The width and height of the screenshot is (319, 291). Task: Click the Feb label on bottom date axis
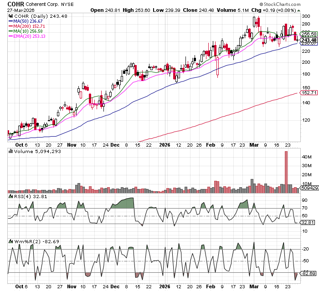(x=211, y=286)
